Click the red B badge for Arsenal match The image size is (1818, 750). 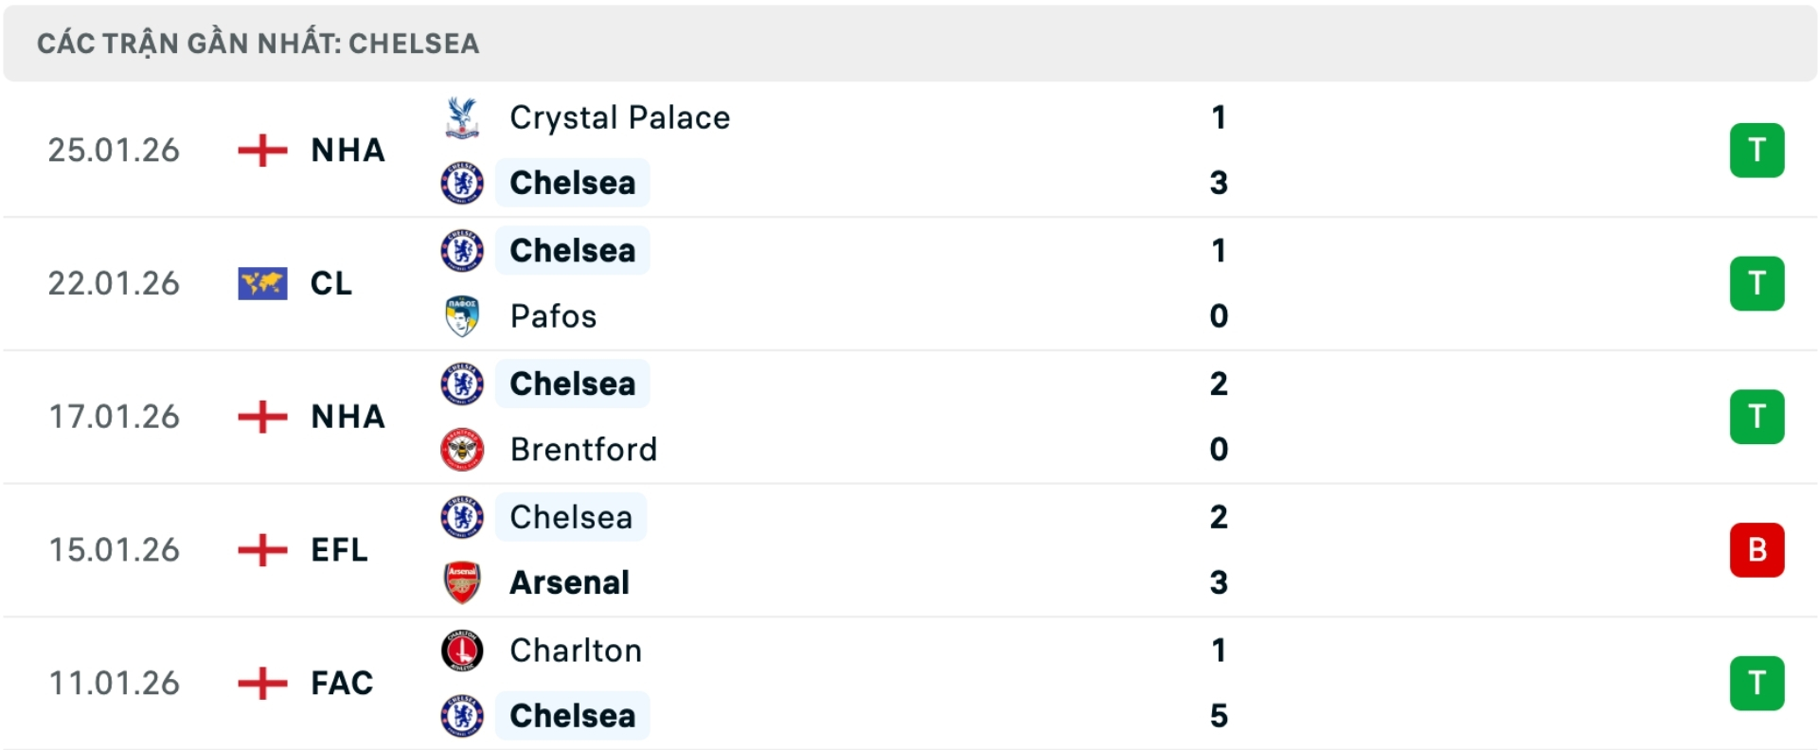[1757, 549]
